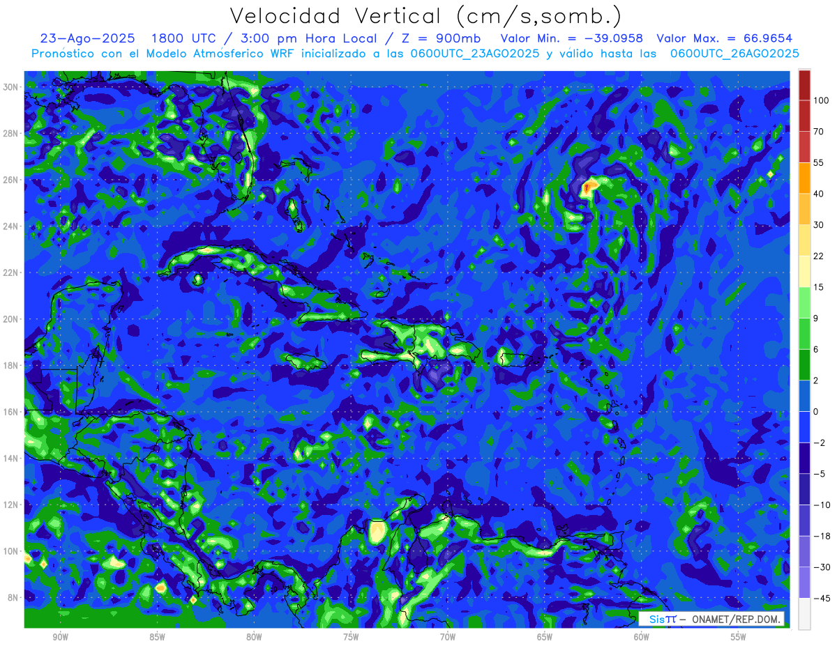
Task: Click the '0600UTC_26AGO2025' valid-until timestamp
Action: point(734,54)
